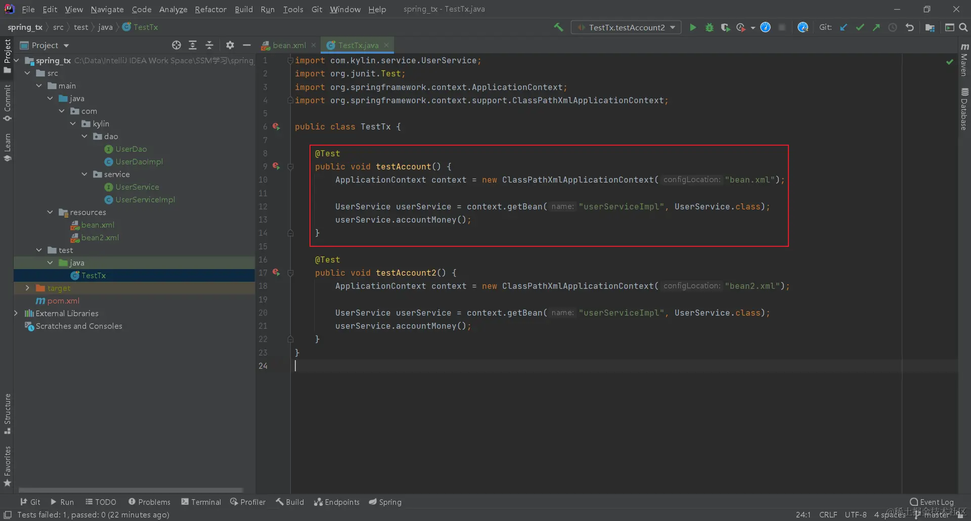Expand the target folder in the tree
The image size is (971, 521).
(28, 288)
